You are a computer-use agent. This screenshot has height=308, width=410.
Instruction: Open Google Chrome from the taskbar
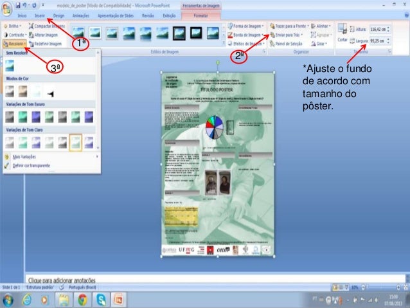coord(83,300)
